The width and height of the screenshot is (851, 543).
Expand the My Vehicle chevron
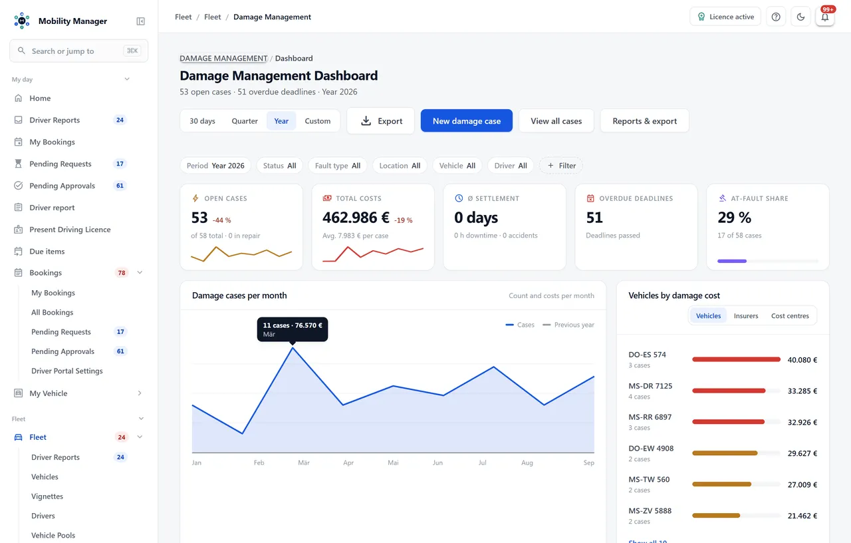tap(140, 393)
